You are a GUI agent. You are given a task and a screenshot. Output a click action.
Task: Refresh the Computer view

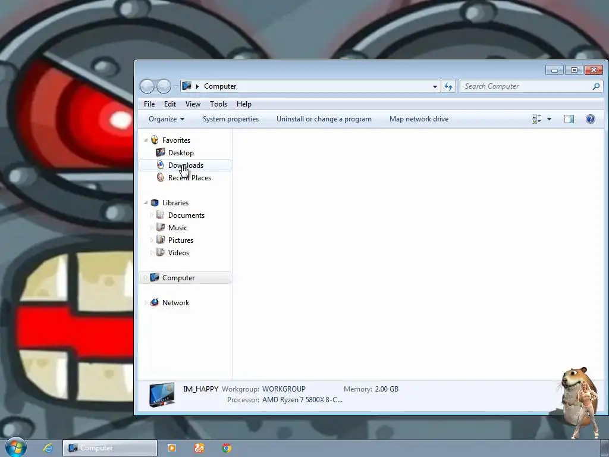coord(448,86)
